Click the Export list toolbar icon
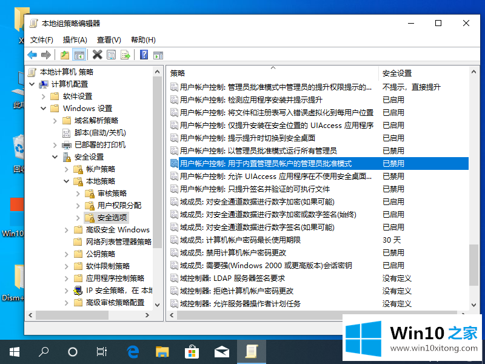Image resolution: width=485 pixels, height=364 pixels. pos(125,55)
